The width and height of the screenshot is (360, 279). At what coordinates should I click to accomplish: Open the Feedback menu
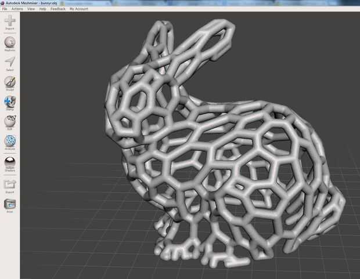pyautogui.click(x=58, y=9)
